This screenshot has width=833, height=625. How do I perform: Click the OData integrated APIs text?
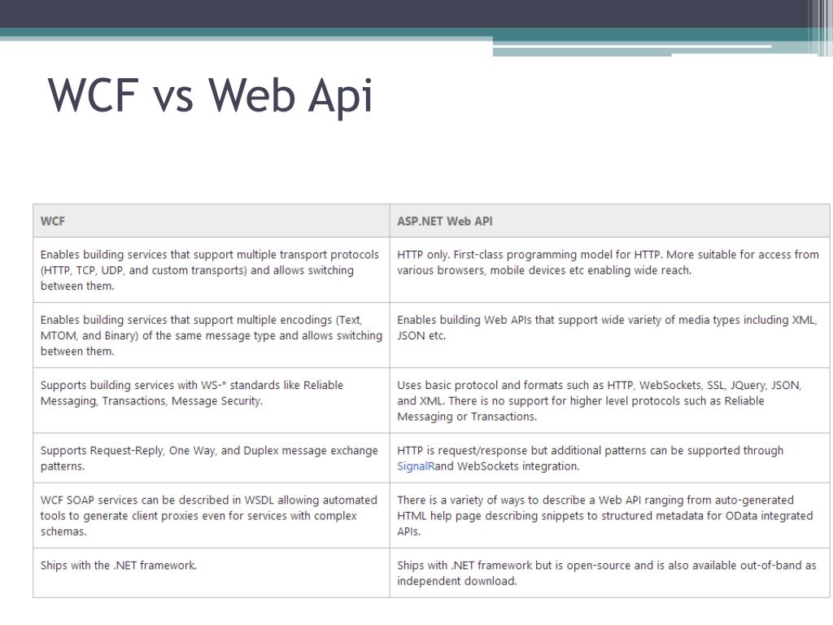605,523
